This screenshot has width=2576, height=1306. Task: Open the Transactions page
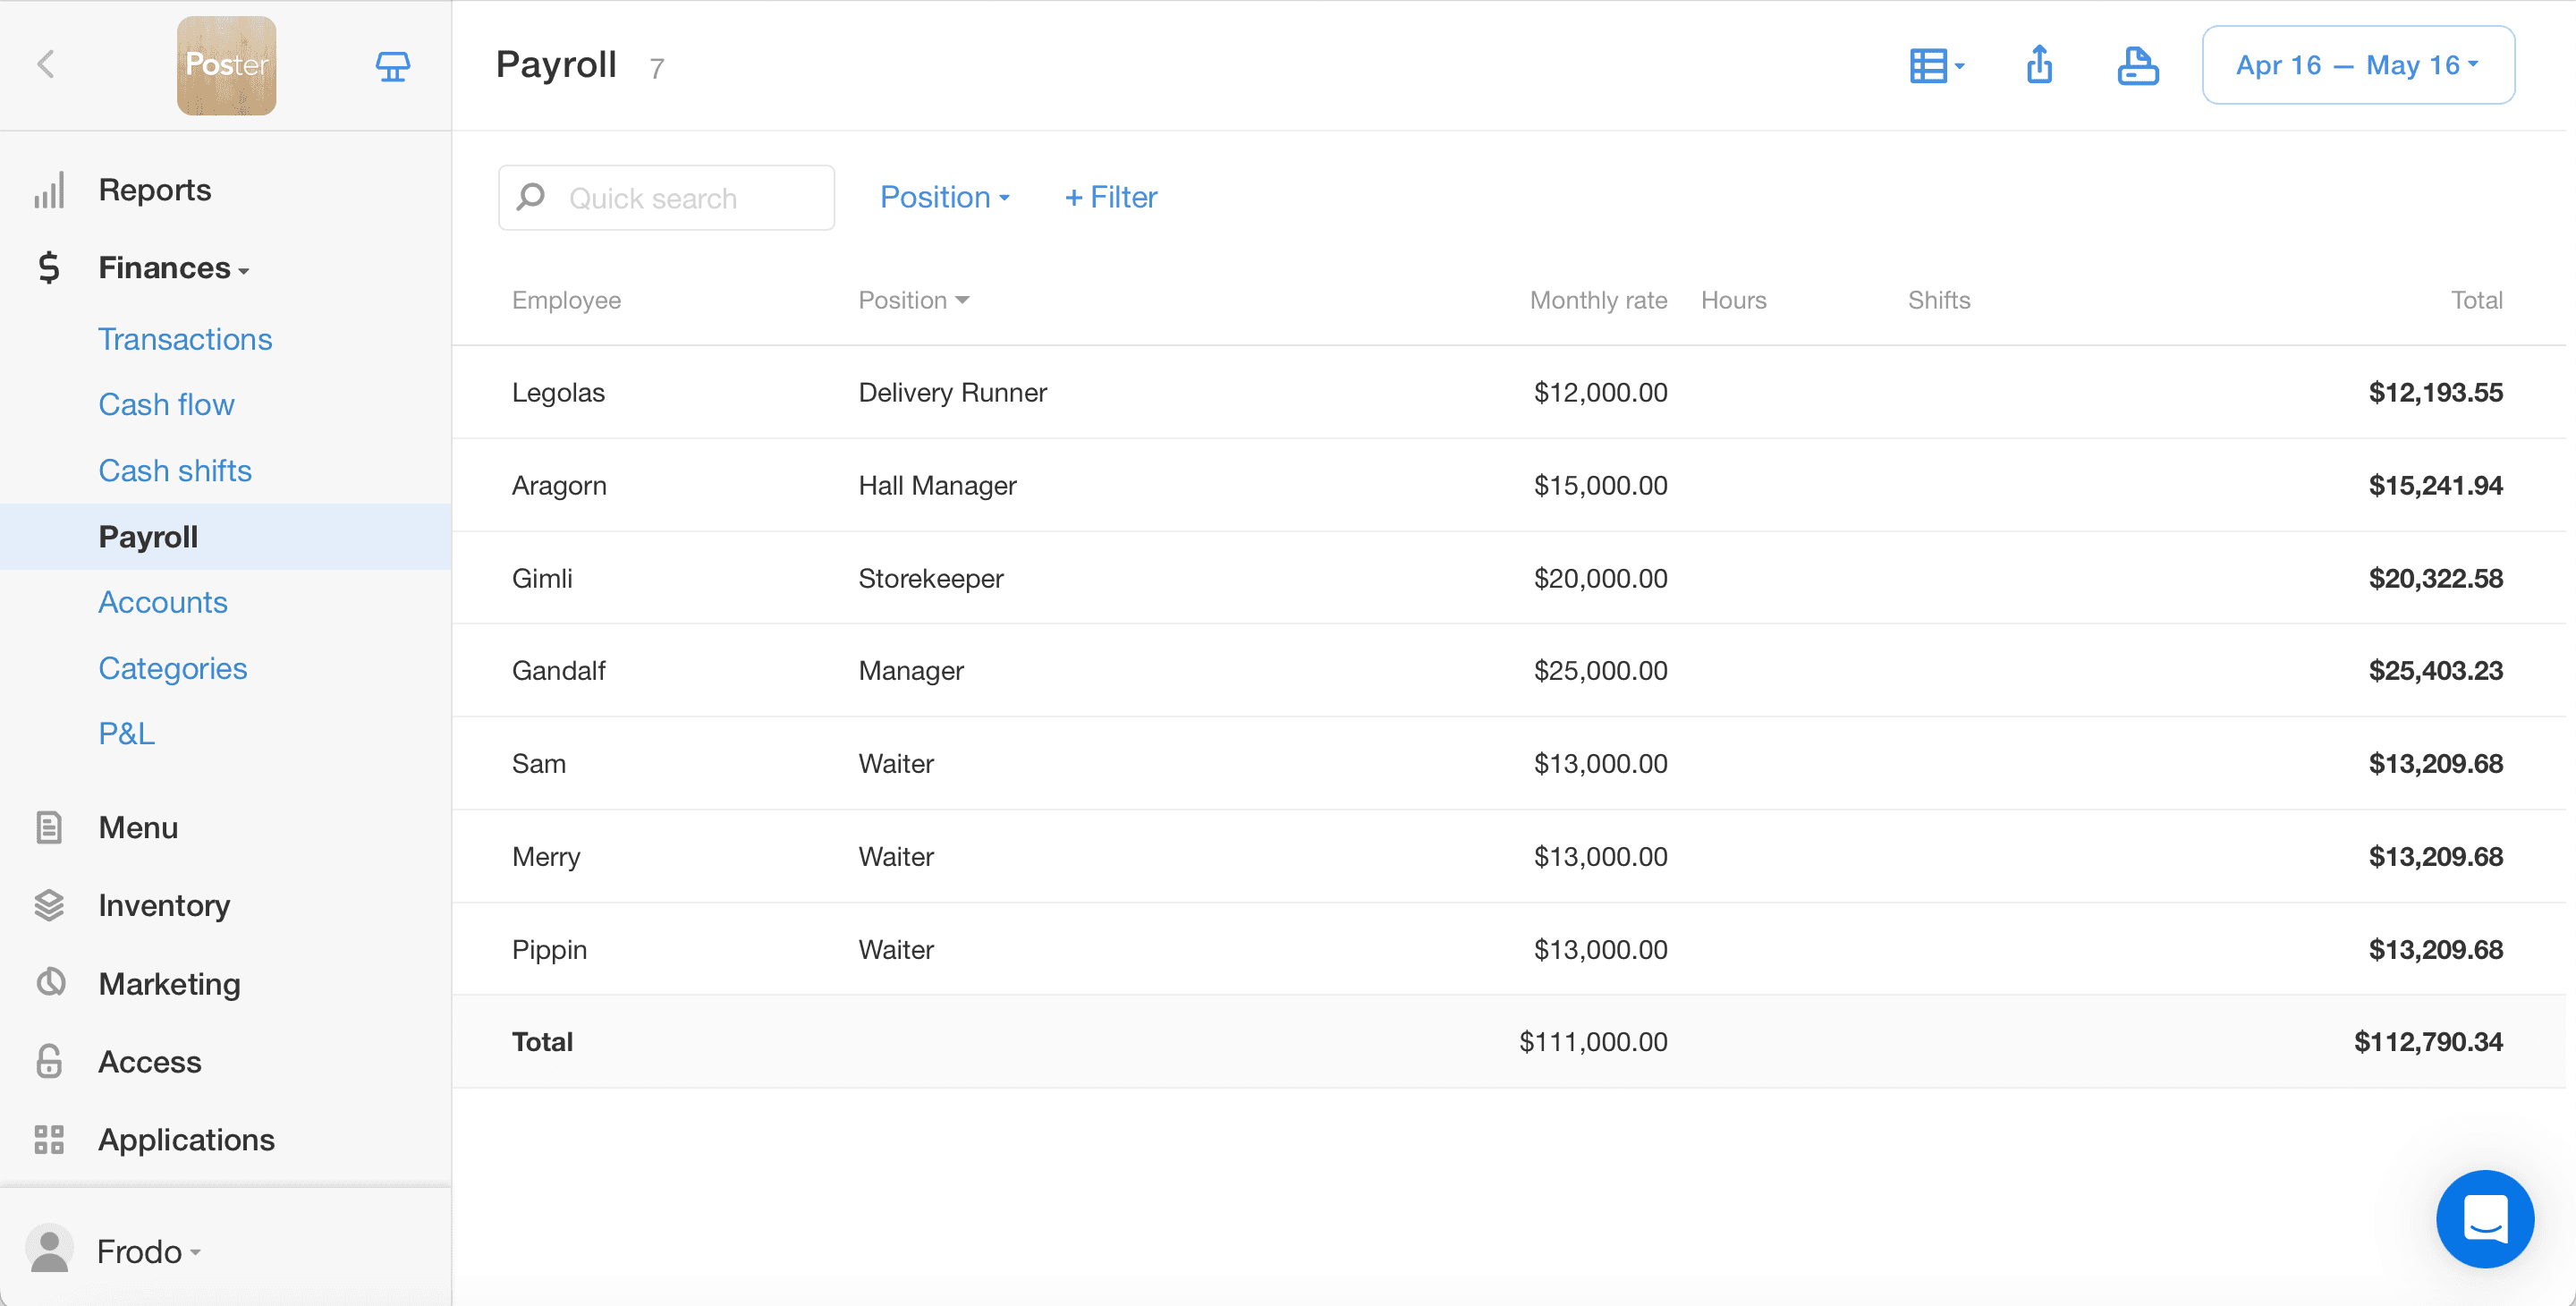(187, 338)
